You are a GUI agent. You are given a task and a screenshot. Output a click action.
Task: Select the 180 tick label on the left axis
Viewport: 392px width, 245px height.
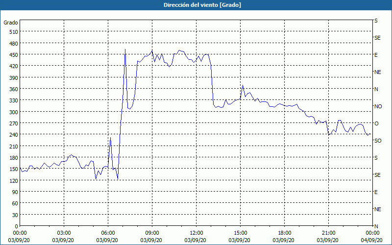[14, 158]
